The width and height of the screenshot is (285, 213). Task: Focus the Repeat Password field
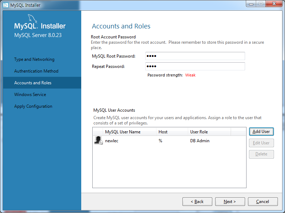[x=195, y=66]
